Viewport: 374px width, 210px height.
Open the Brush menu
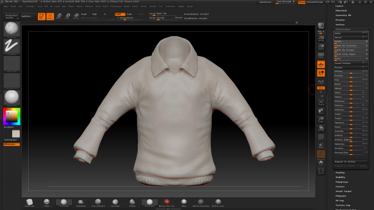[13, 7]
